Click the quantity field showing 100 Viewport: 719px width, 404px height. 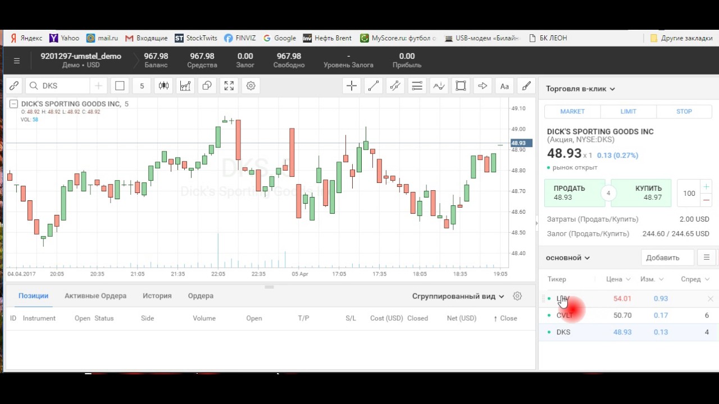tap(689, 193)
